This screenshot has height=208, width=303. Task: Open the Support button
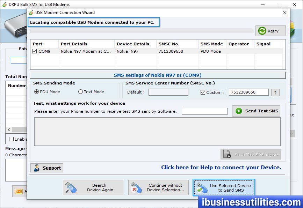[x=47, y=168]
